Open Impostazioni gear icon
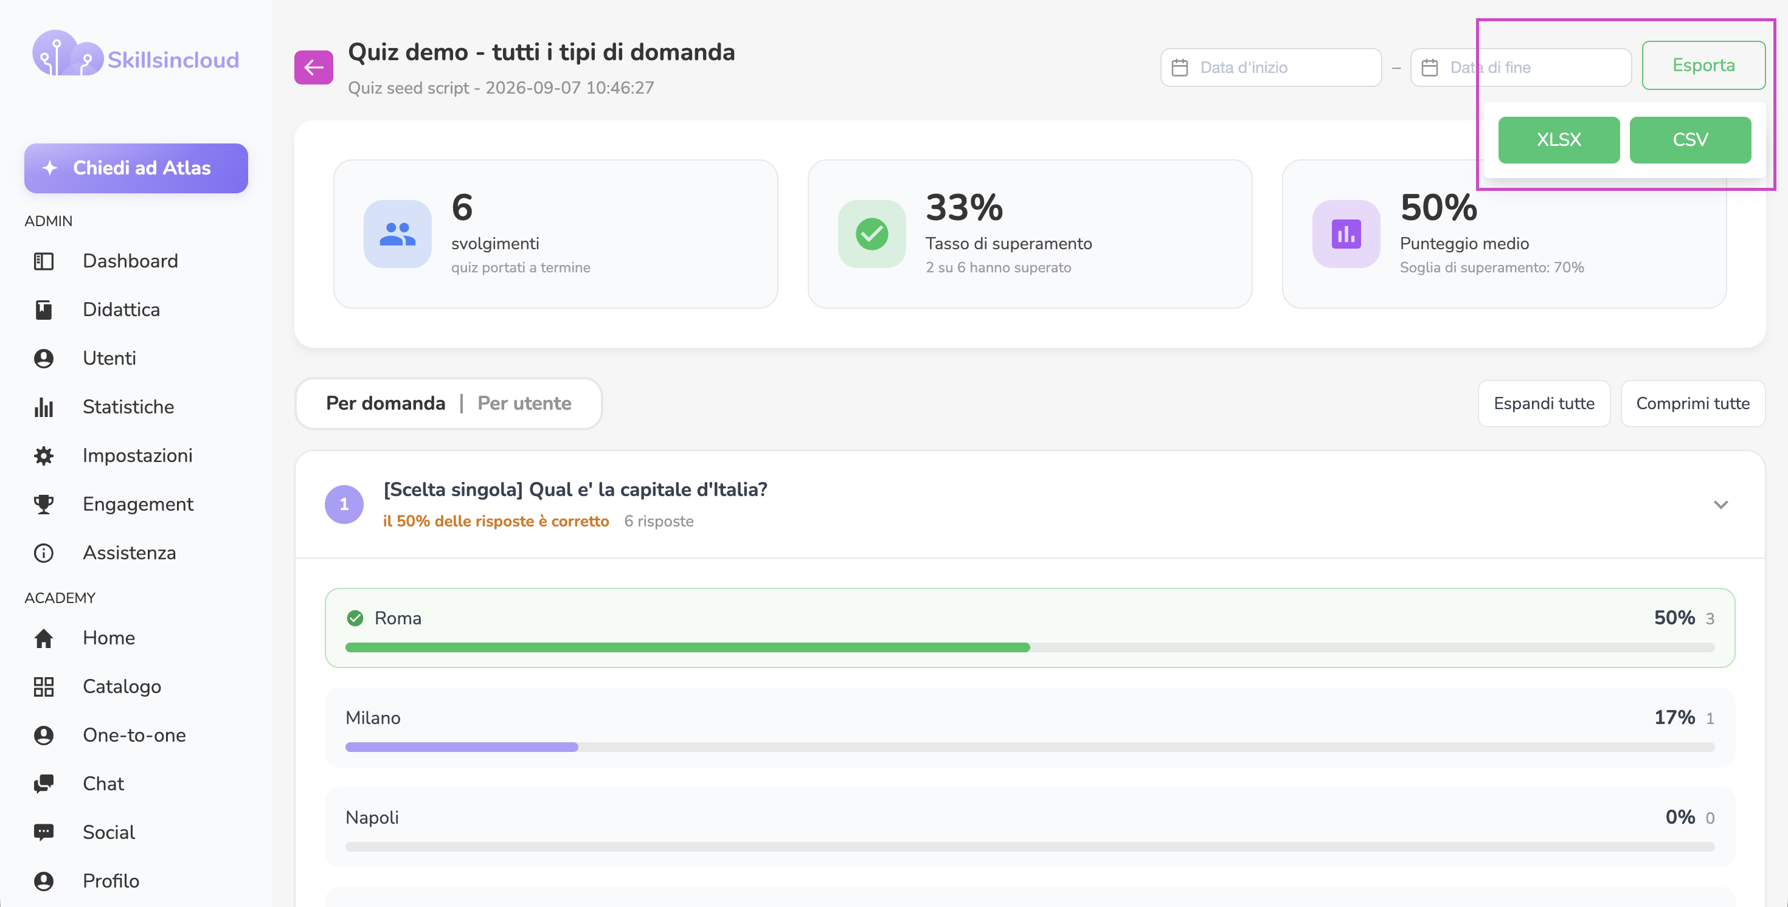Screen dimensions: 1788x907 [x=44, y=455]
